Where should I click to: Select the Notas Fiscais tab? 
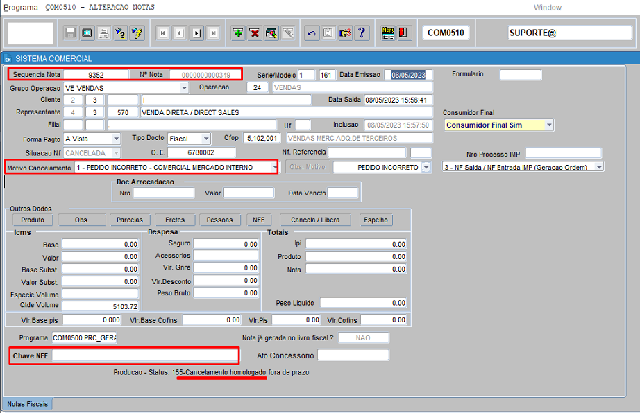coord(28,403)
